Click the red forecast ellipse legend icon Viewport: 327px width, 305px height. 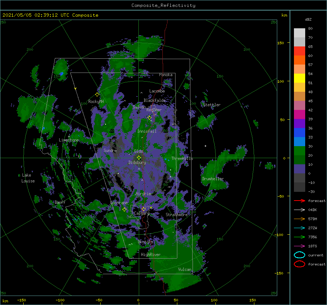pos(299,264)
